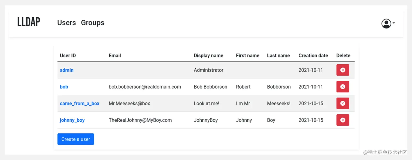Delete the admin user
The height and width of the screenshot is (160, 412).
pyautogui.click(x=343, y=70)
